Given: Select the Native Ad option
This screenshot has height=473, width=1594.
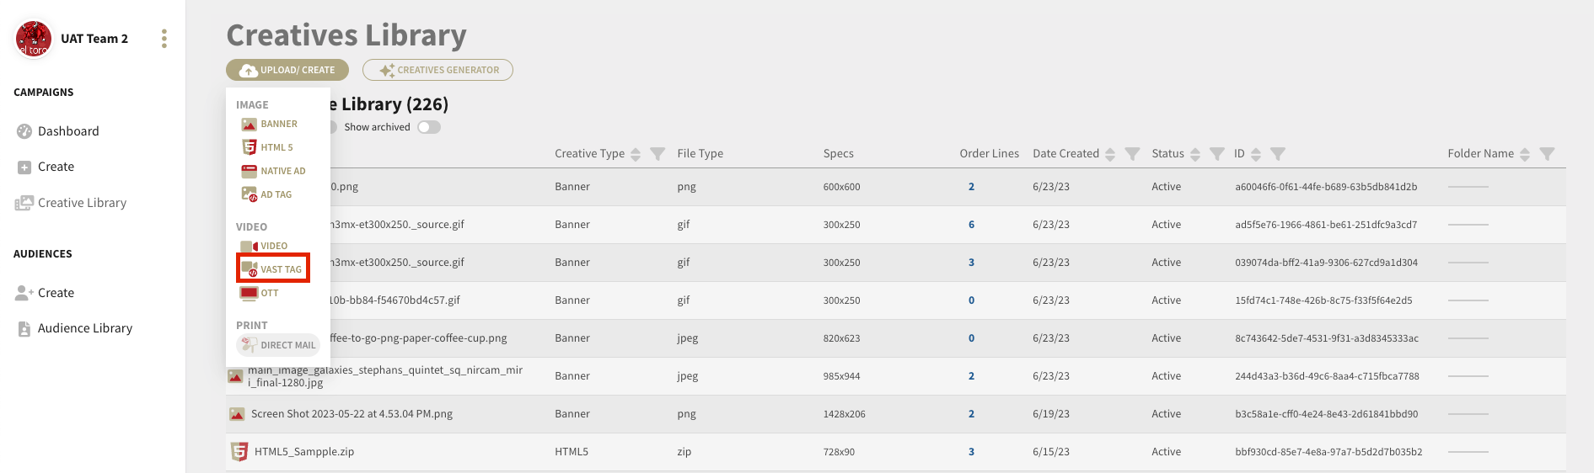Looking at the screenshot, I should 282,171.
